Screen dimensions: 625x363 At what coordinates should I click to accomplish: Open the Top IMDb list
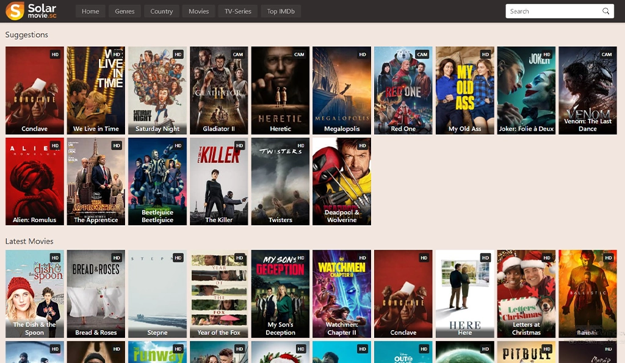tap(281, 11)
